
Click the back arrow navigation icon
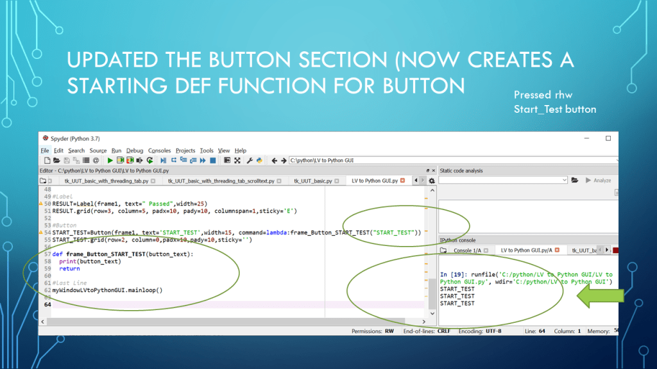275,160
